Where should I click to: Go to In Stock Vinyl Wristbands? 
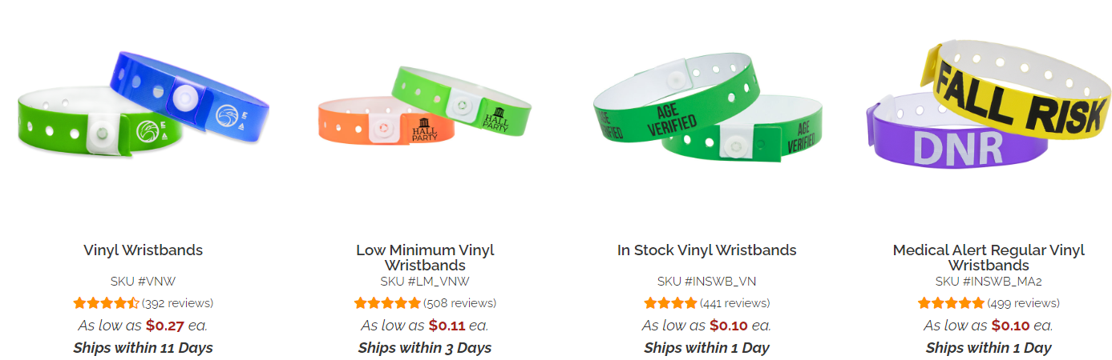(x=706, y=250)
